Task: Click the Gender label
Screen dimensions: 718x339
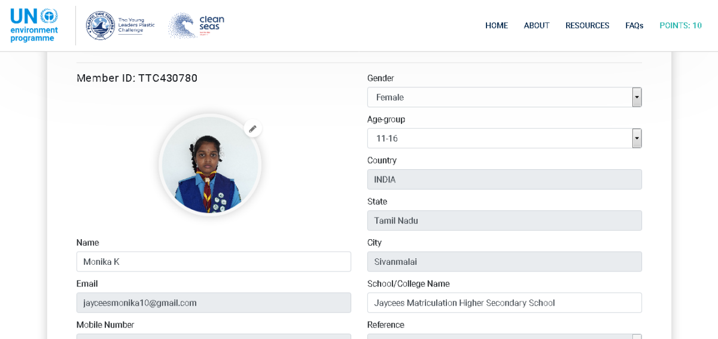Action: pos(381,78)
